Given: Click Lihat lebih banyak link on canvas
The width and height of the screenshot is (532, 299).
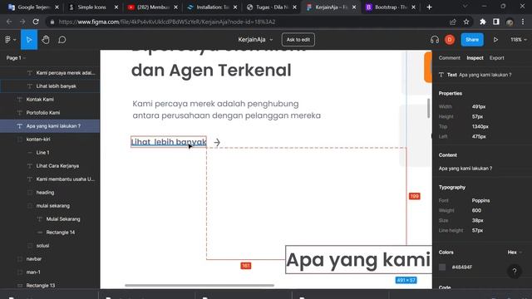Looking at the screenshot, I should 169,142.
